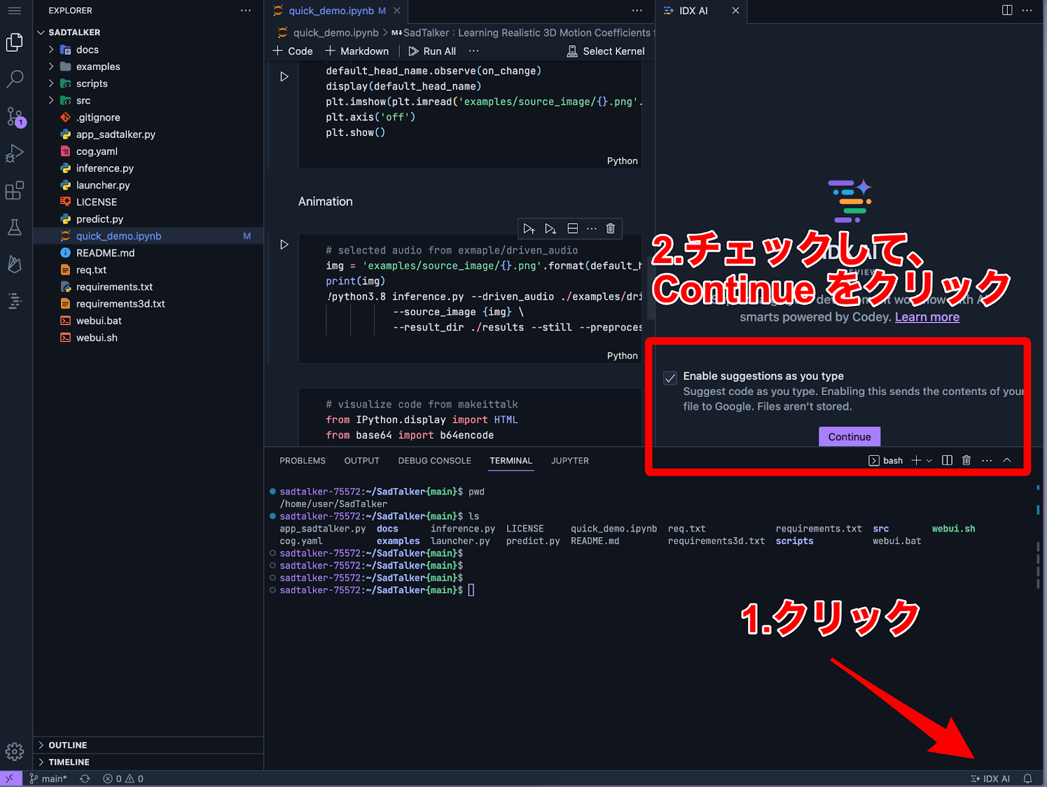The image size is (1047, 787).
Task: Split the editor layout icon
Action: [1007, 10]
